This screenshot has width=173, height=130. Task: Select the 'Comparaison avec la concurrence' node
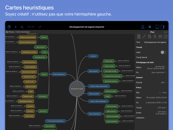pyautogui.click(x=113, y=76)
